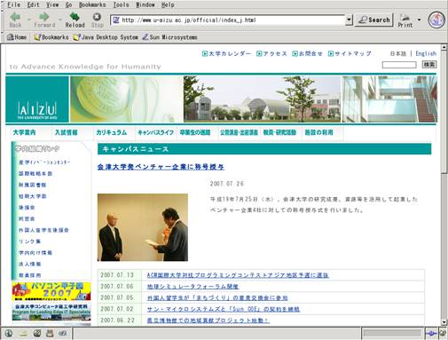
Task: Click the vertical scrollbar down arrow
Action: pos(444,322)
